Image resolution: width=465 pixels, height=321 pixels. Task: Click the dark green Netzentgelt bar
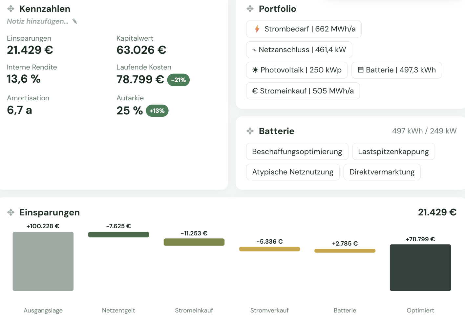(118, 235)
